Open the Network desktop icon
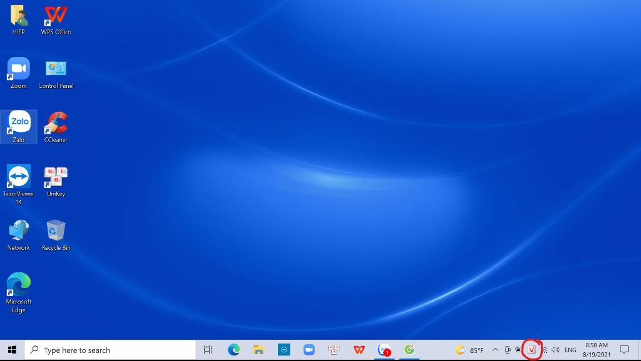Image resolution: width=641 pixels, height=361 pixels. (18, 235)
